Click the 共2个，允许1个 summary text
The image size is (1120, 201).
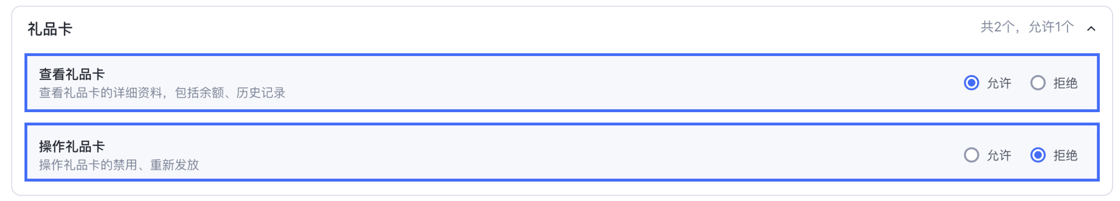(1026, 28)
